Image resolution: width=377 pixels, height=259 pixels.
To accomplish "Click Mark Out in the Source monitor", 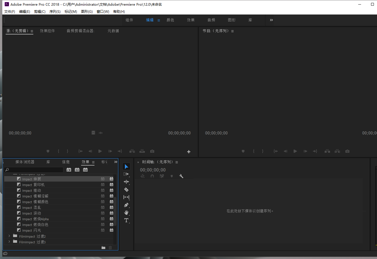I will click(x=67, y=151).
